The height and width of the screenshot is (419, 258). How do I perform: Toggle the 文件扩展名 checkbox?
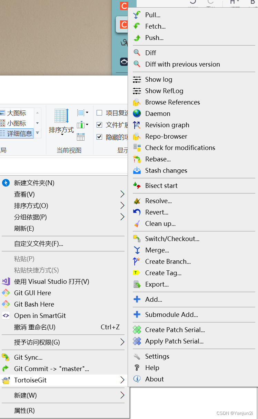99,125
